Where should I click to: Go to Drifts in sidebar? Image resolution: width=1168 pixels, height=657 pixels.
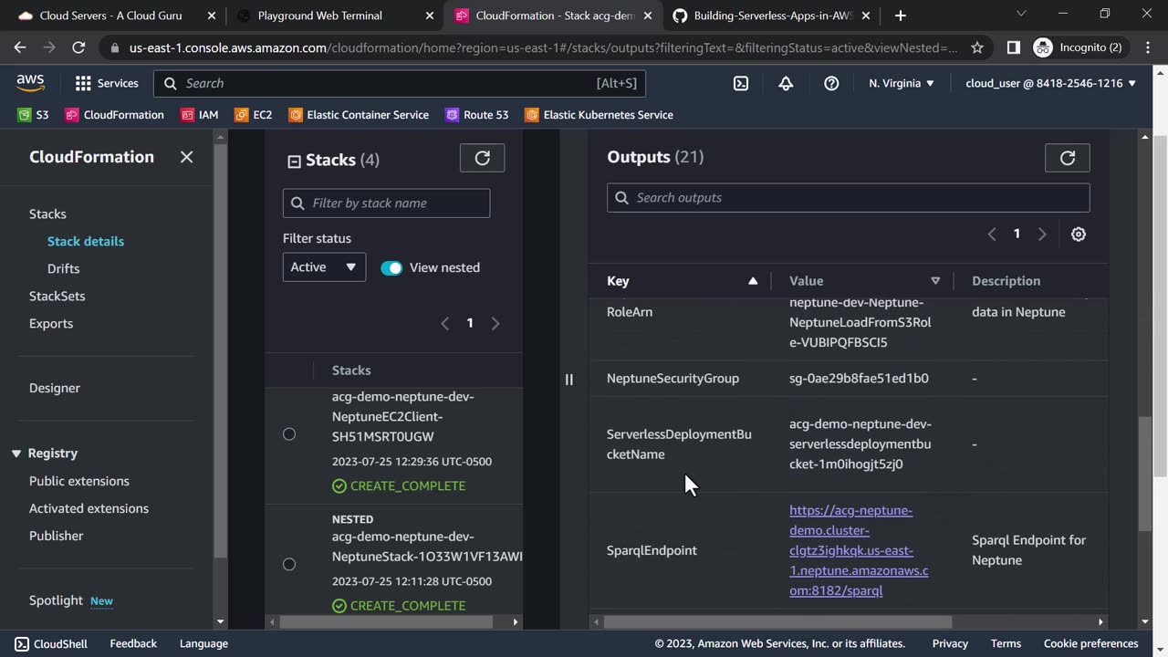click(x=63, y=268)
